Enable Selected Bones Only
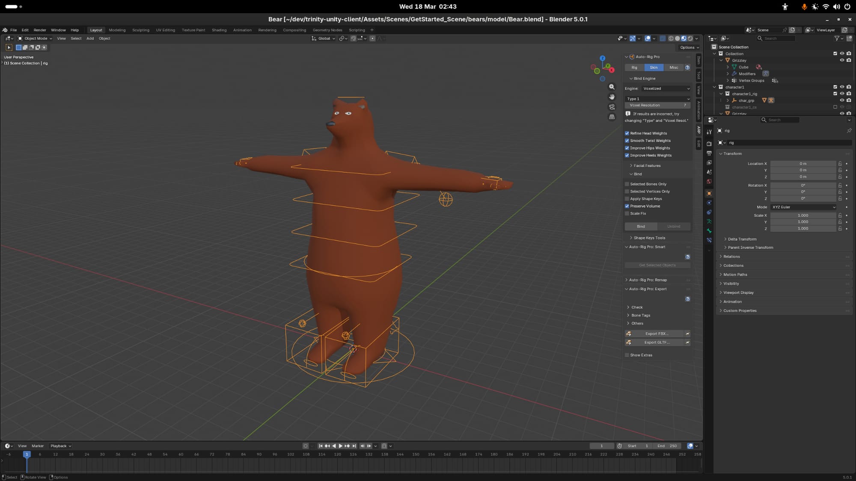Viewport: 856px width, 481px height. [627, 184]
